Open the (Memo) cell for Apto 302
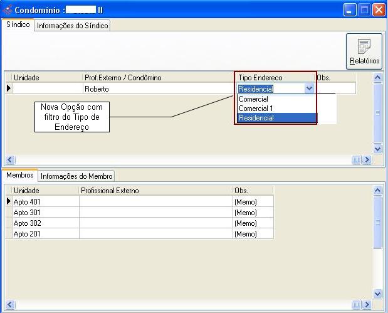 click(x=253, y=223)
